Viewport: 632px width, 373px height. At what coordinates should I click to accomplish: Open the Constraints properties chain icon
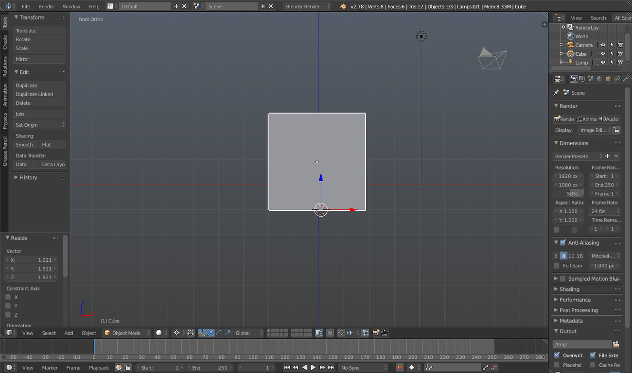pyautogui.click(x=617, y=79)
